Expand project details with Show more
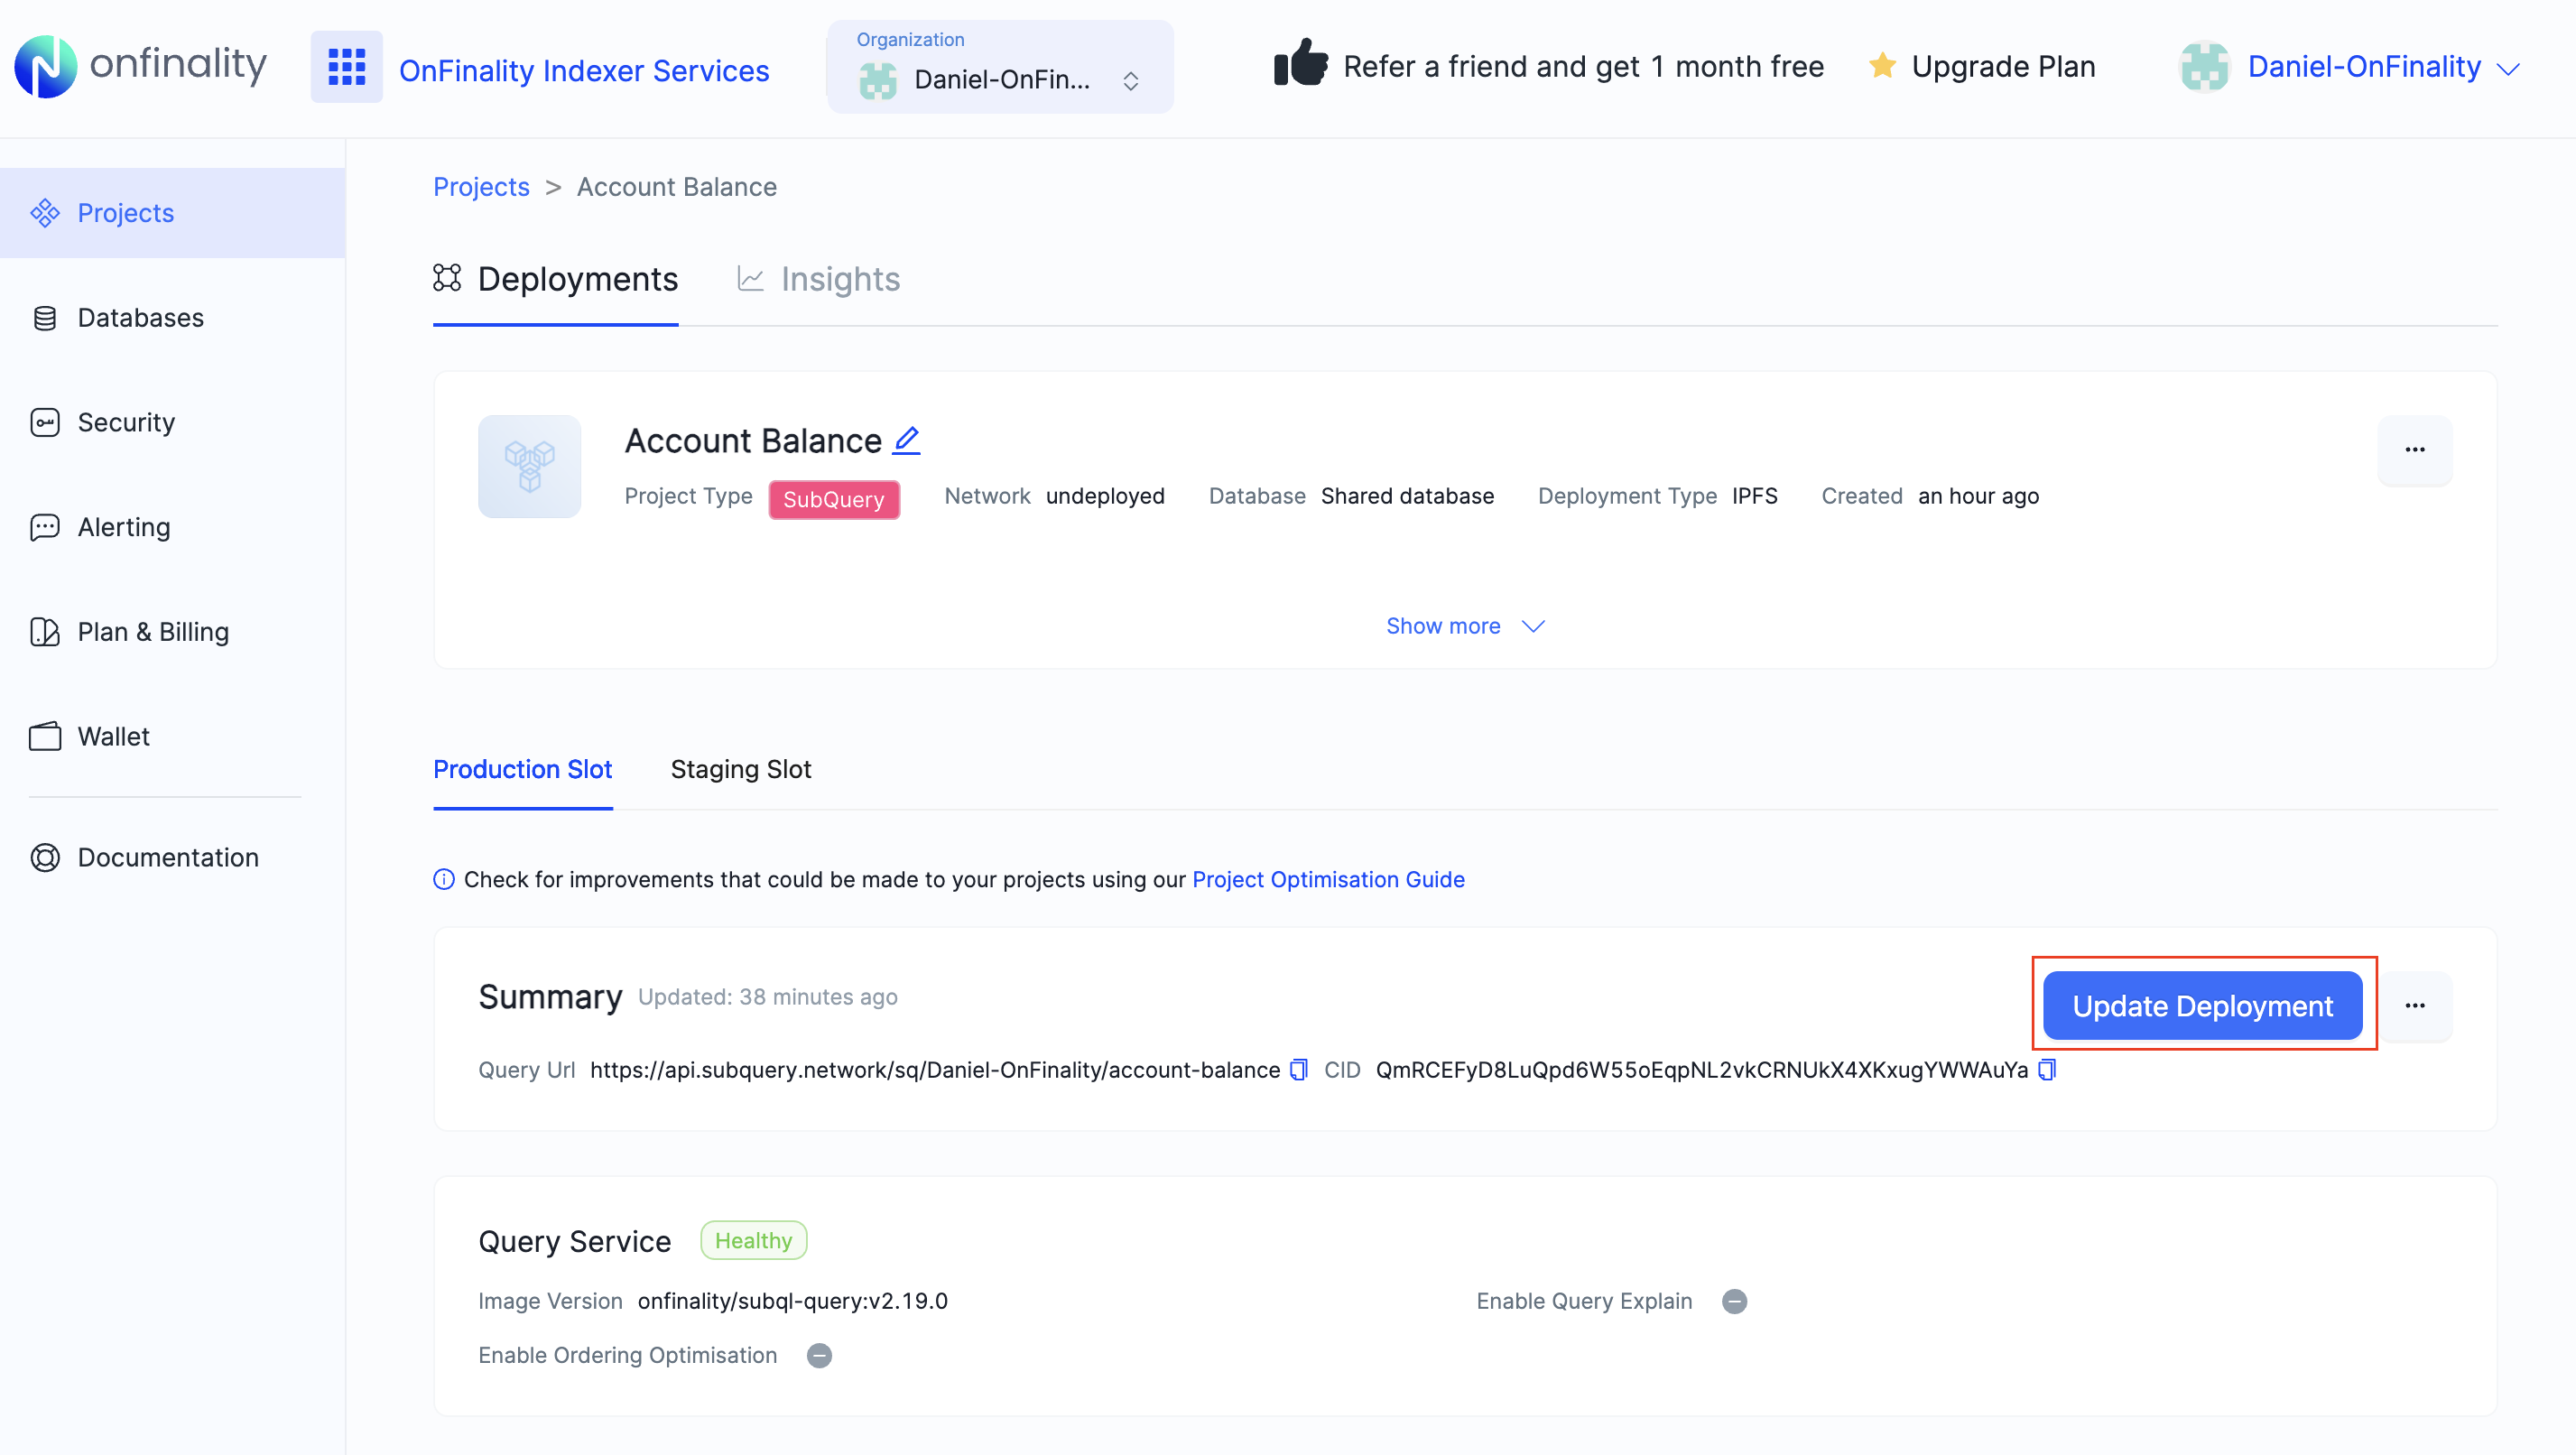 tap(1464, 626)
